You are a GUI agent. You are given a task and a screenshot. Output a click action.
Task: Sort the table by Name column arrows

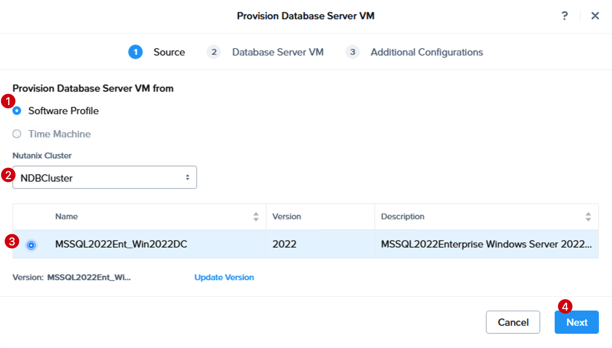tap(256, 217)
